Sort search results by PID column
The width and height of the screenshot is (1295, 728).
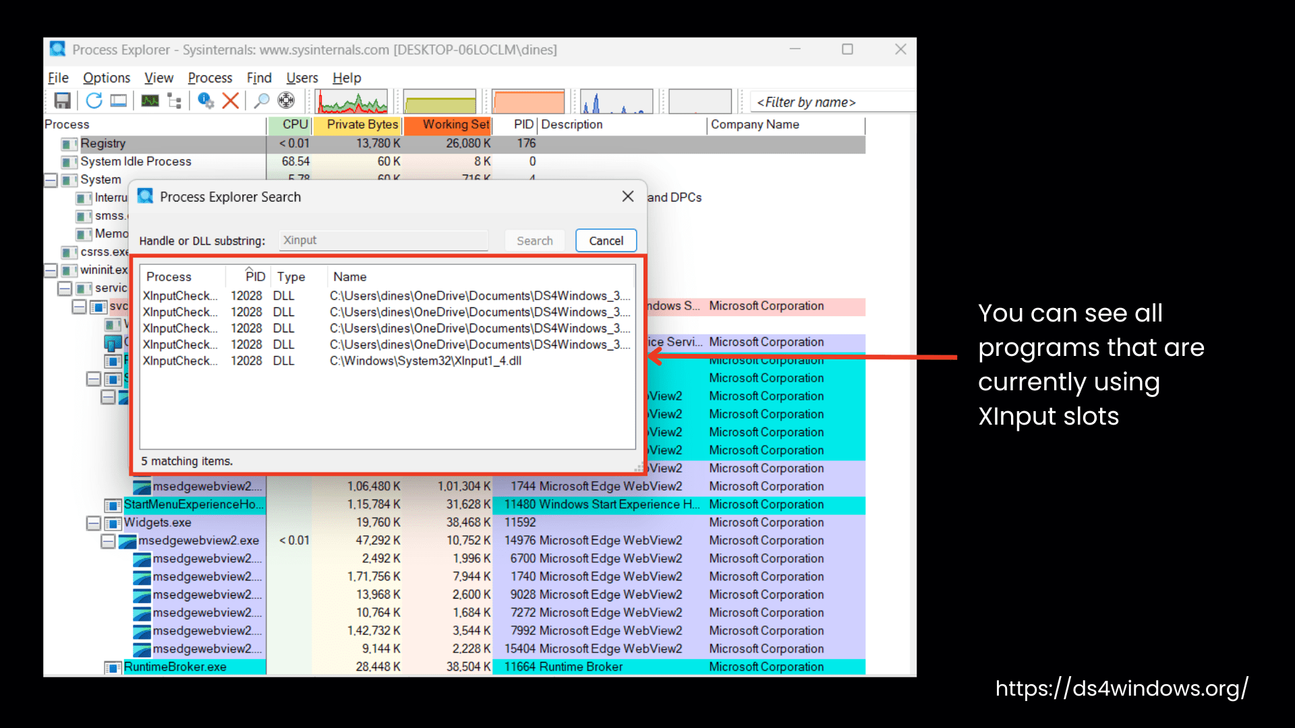click(x=248, y=277)
